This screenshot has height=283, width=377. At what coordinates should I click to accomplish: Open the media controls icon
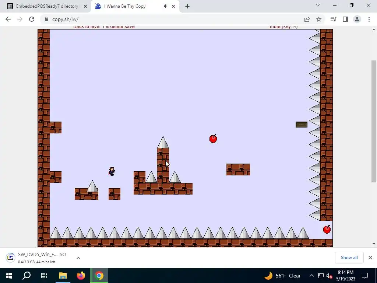(334, 19)
